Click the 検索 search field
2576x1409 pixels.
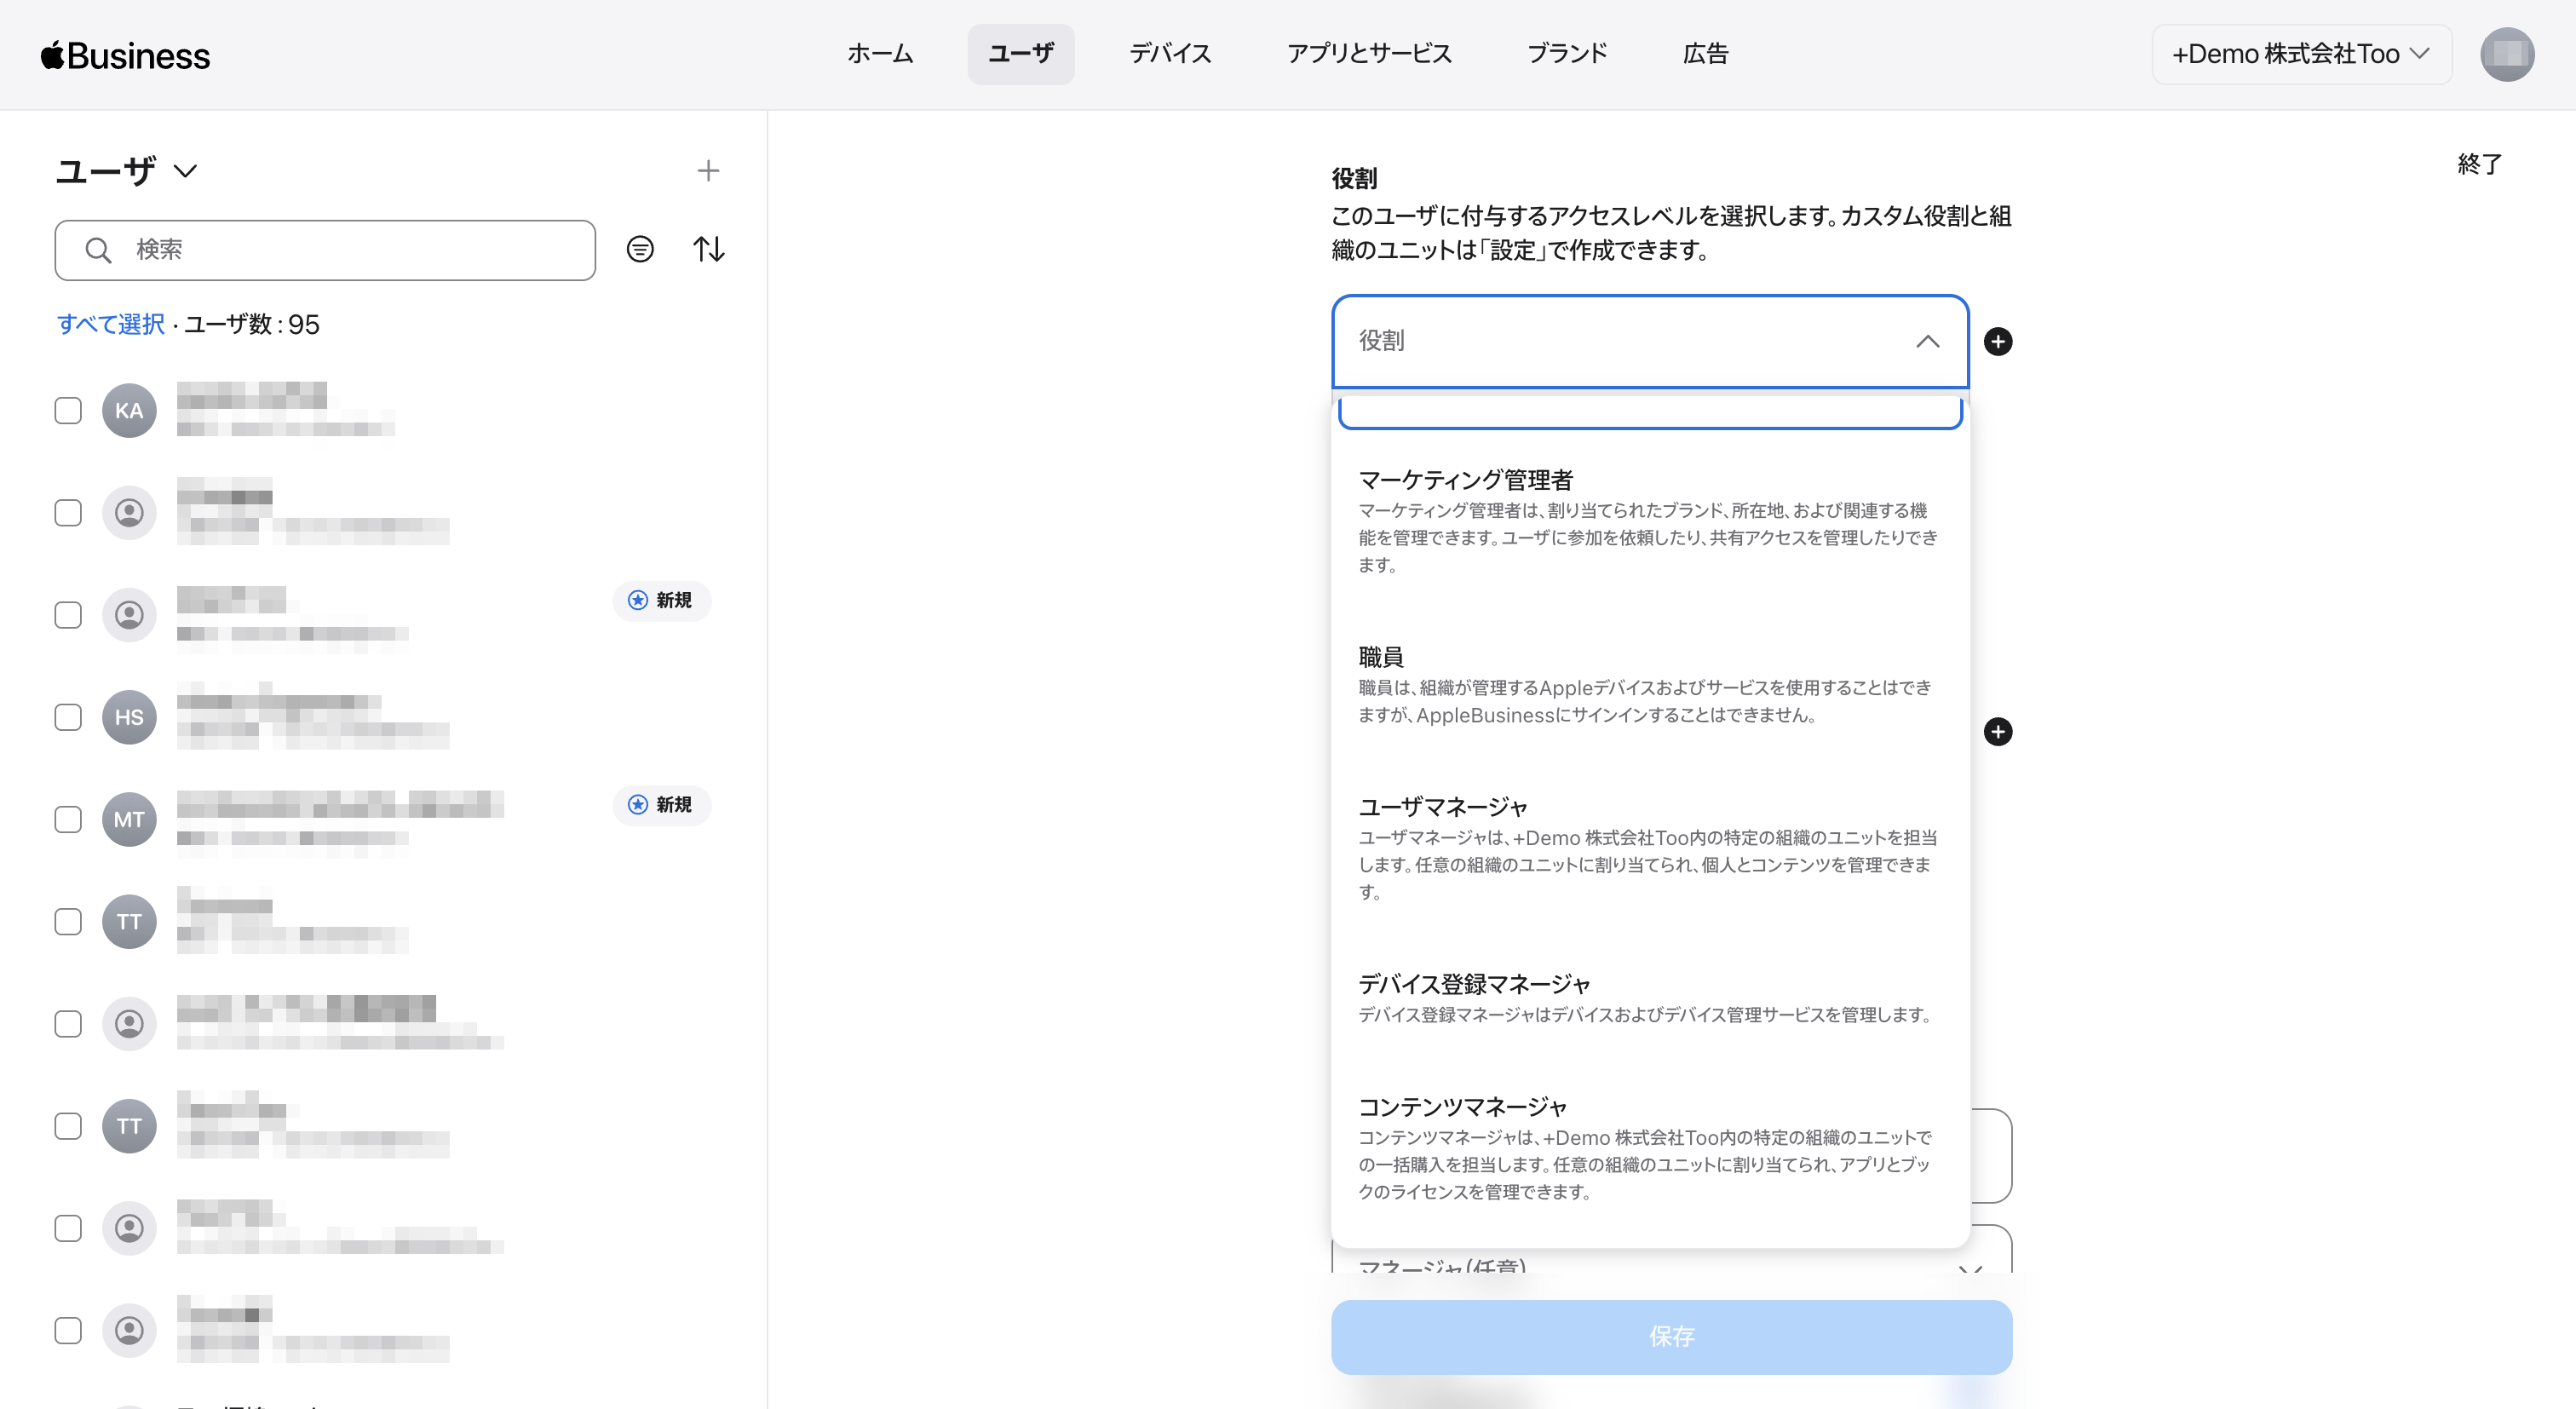[x=325, y=250]
